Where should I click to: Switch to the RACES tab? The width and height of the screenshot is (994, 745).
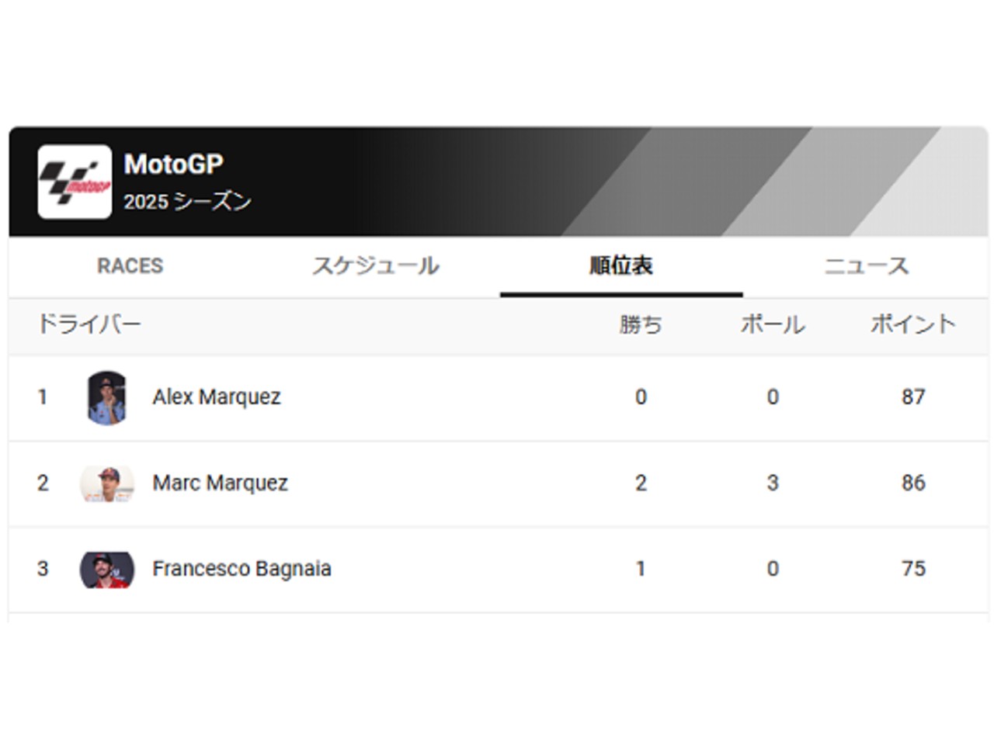coord(130,266)
